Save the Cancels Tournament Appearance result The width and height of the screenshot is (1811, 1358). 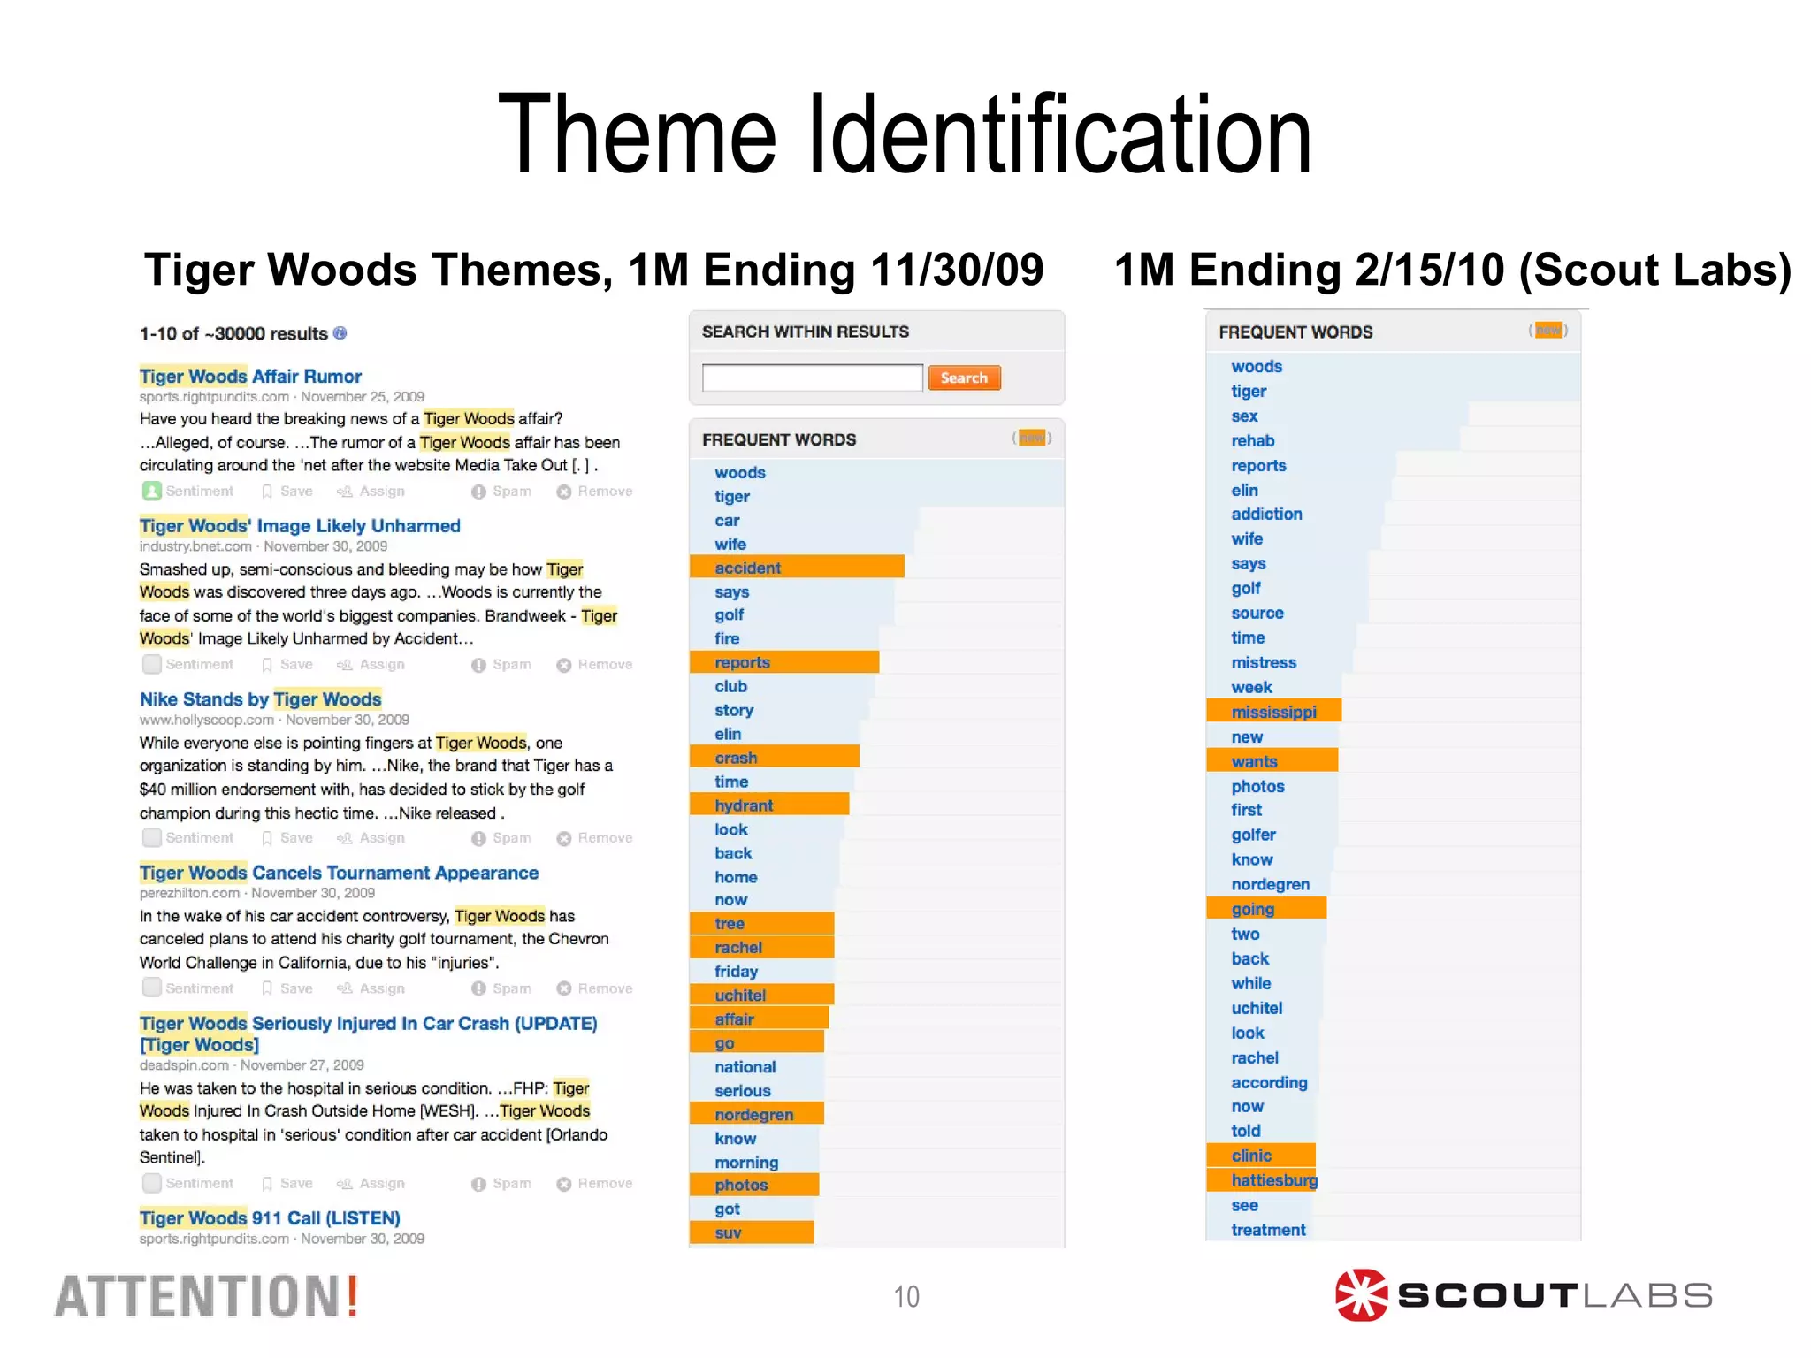pyautogui.click(x=287, y=988)
